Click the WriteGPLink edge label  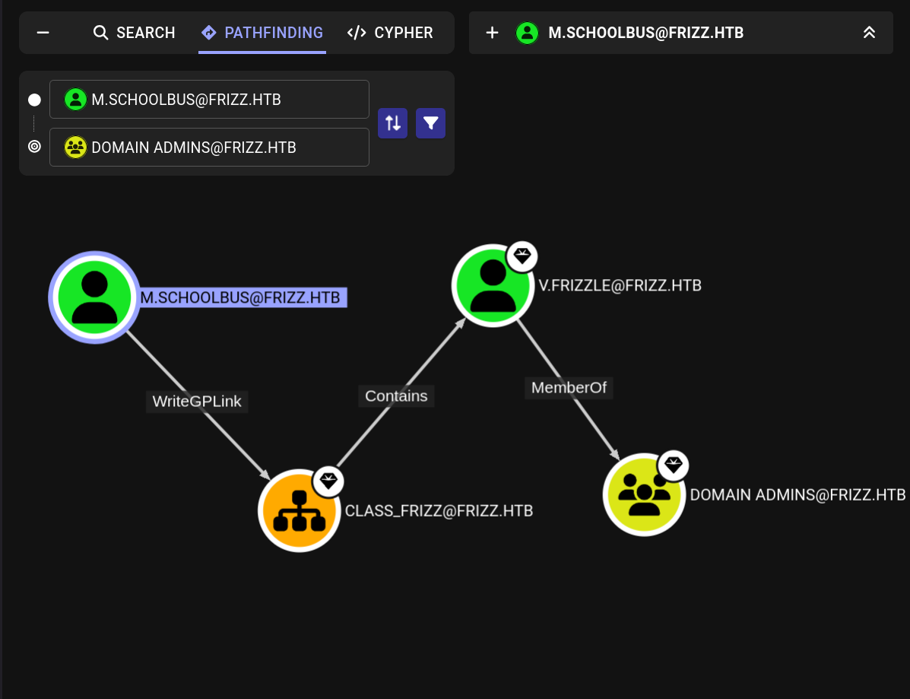[197, 401]
